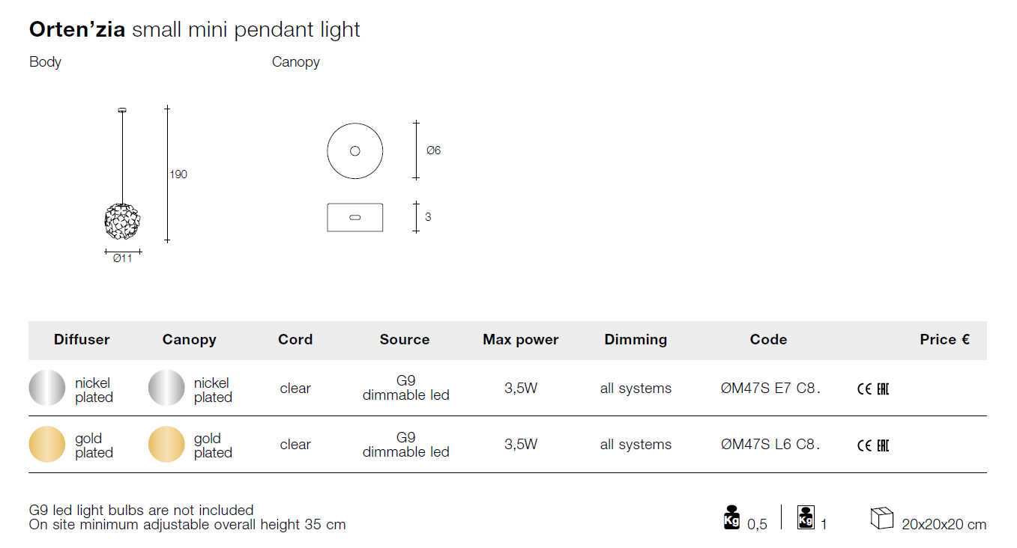Screen dimensions: 1017x548
Task: Select the nickel plated canopy swatch
Action: pyautogui.click(x=166, y=388)
